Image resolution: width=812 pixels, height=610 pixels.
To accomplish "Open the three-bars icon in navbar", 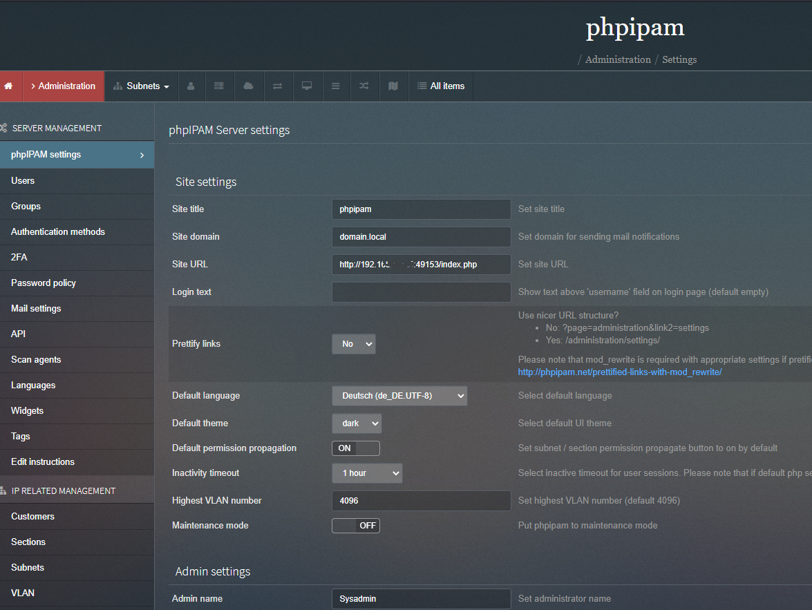I will (336, 86).
